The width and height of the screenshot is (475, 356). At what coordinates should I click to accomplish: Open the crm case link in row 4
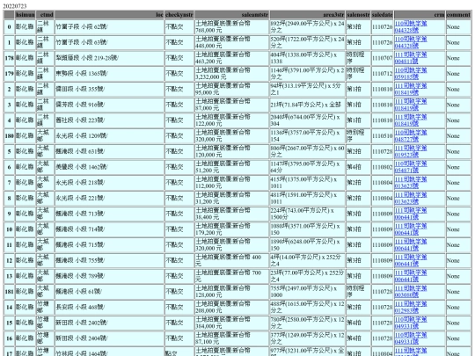(411, 120)
